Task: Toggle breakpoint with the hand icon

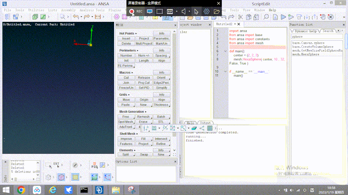Action: coord(323,17)
